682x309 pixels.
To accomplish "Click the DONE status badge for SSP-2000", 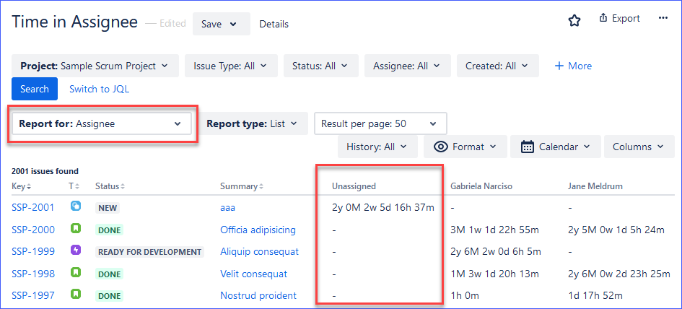I will 109,230.
